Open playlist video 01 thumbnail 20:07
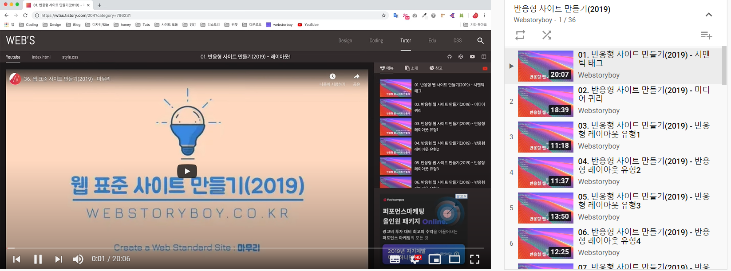 pyautogui.click(x=545, y=66)
